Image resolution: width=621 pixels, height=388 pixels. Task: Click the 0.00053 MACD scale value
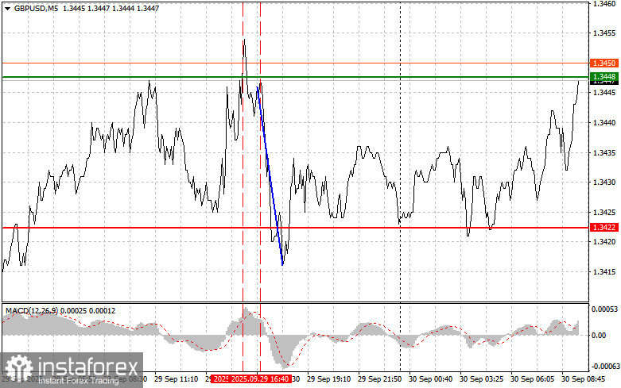tap(604, 309)
